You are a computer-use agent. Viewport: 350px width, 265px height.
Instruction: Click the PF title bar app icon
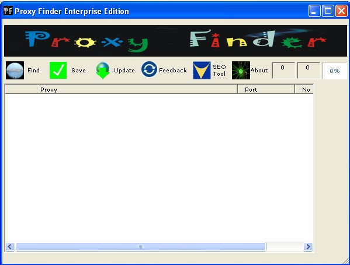8,11
